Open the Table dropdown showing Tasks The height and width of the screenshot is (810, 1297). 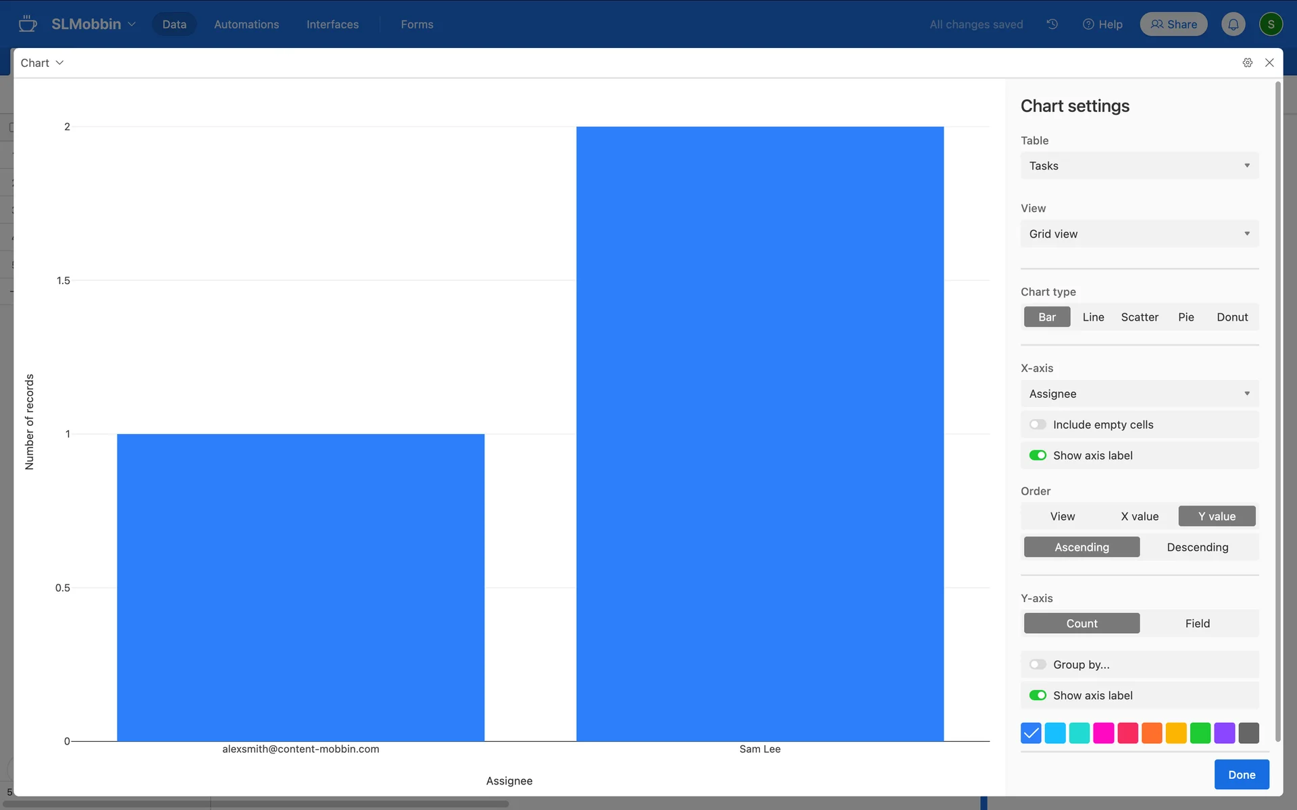tap(1139, 166)
